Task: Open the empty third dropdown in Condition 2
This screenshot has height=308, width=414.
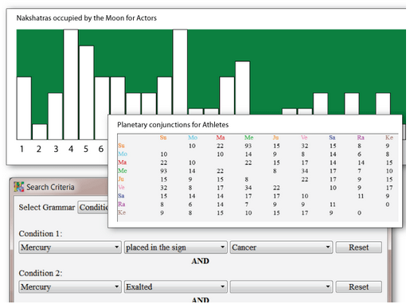Action: [281, 287]
